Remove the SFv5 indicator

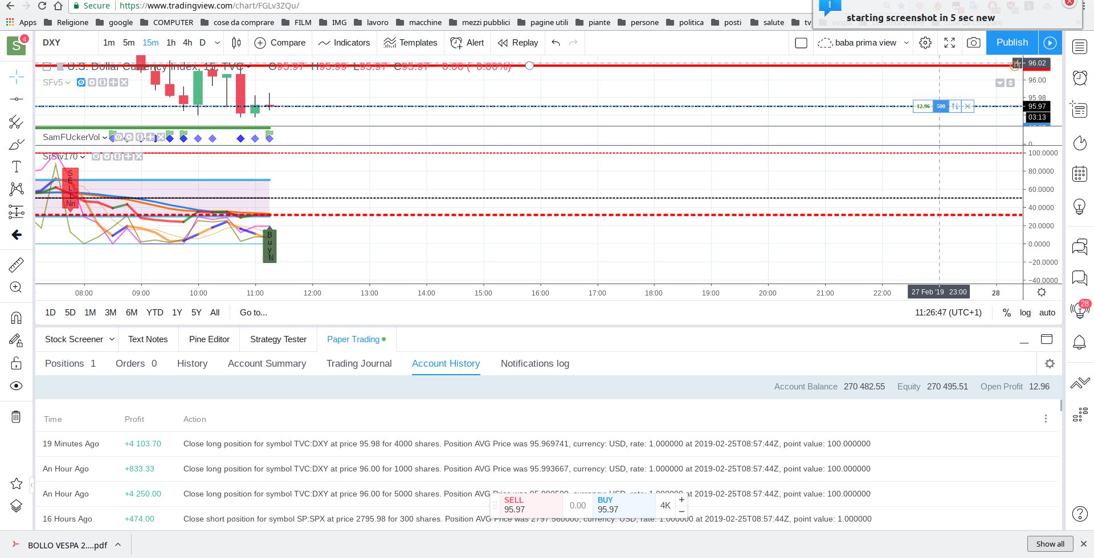124,83
